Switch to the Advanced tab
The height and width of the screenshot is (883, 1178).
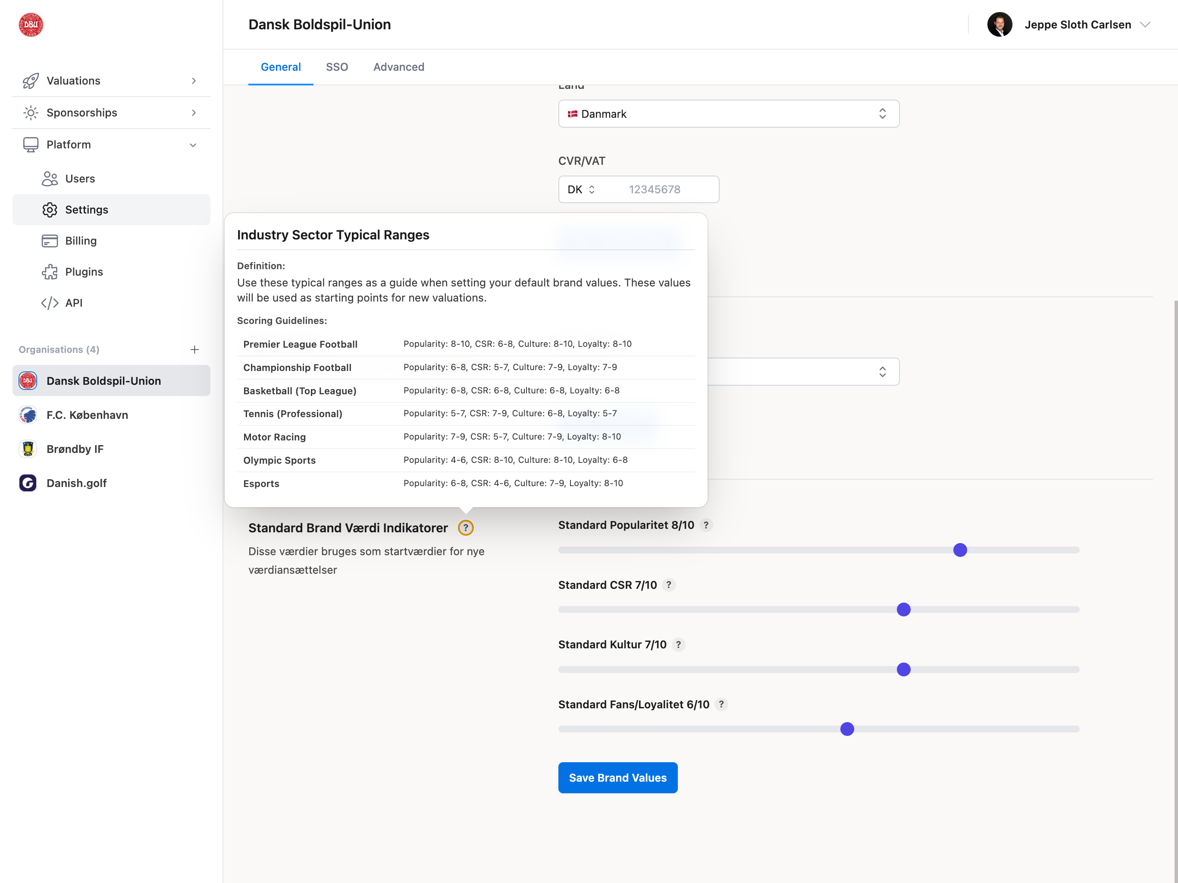click(x=398, y=67)
